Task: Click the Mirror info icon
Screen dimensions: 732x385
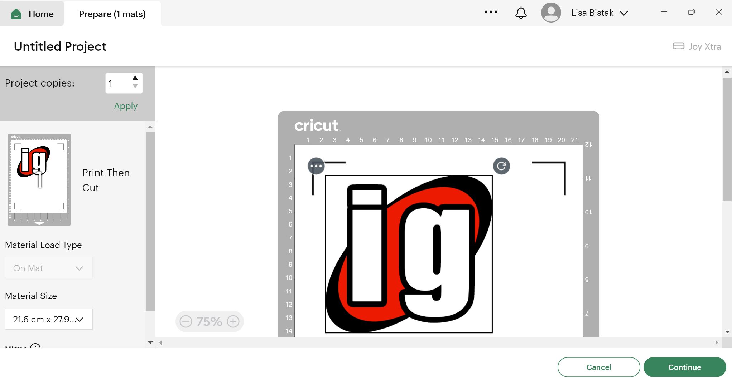Action: [35, 346]
